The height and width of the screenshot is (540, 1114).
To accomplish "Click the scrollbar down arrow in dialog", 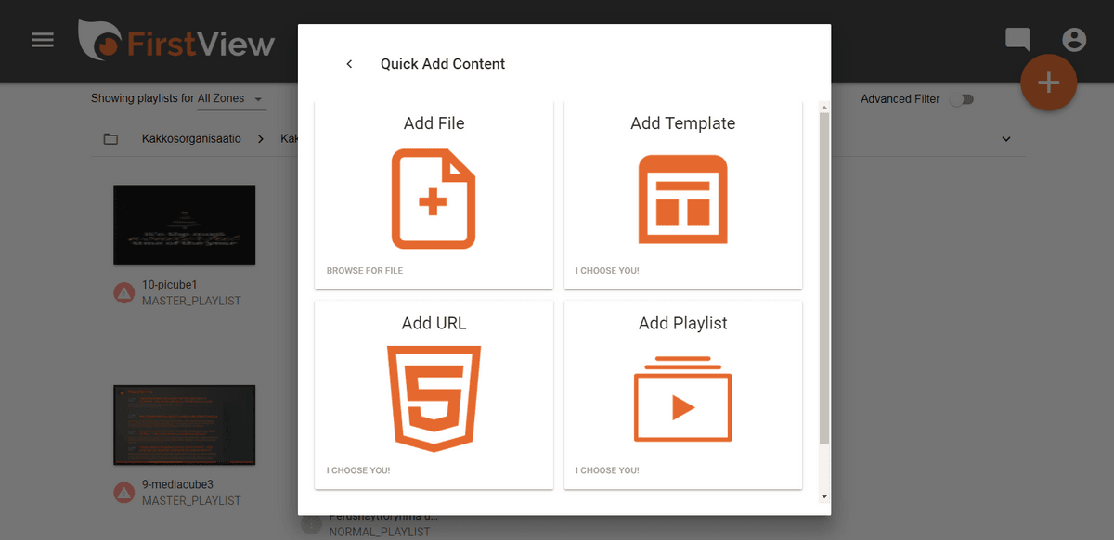I will tap(824, 497).
